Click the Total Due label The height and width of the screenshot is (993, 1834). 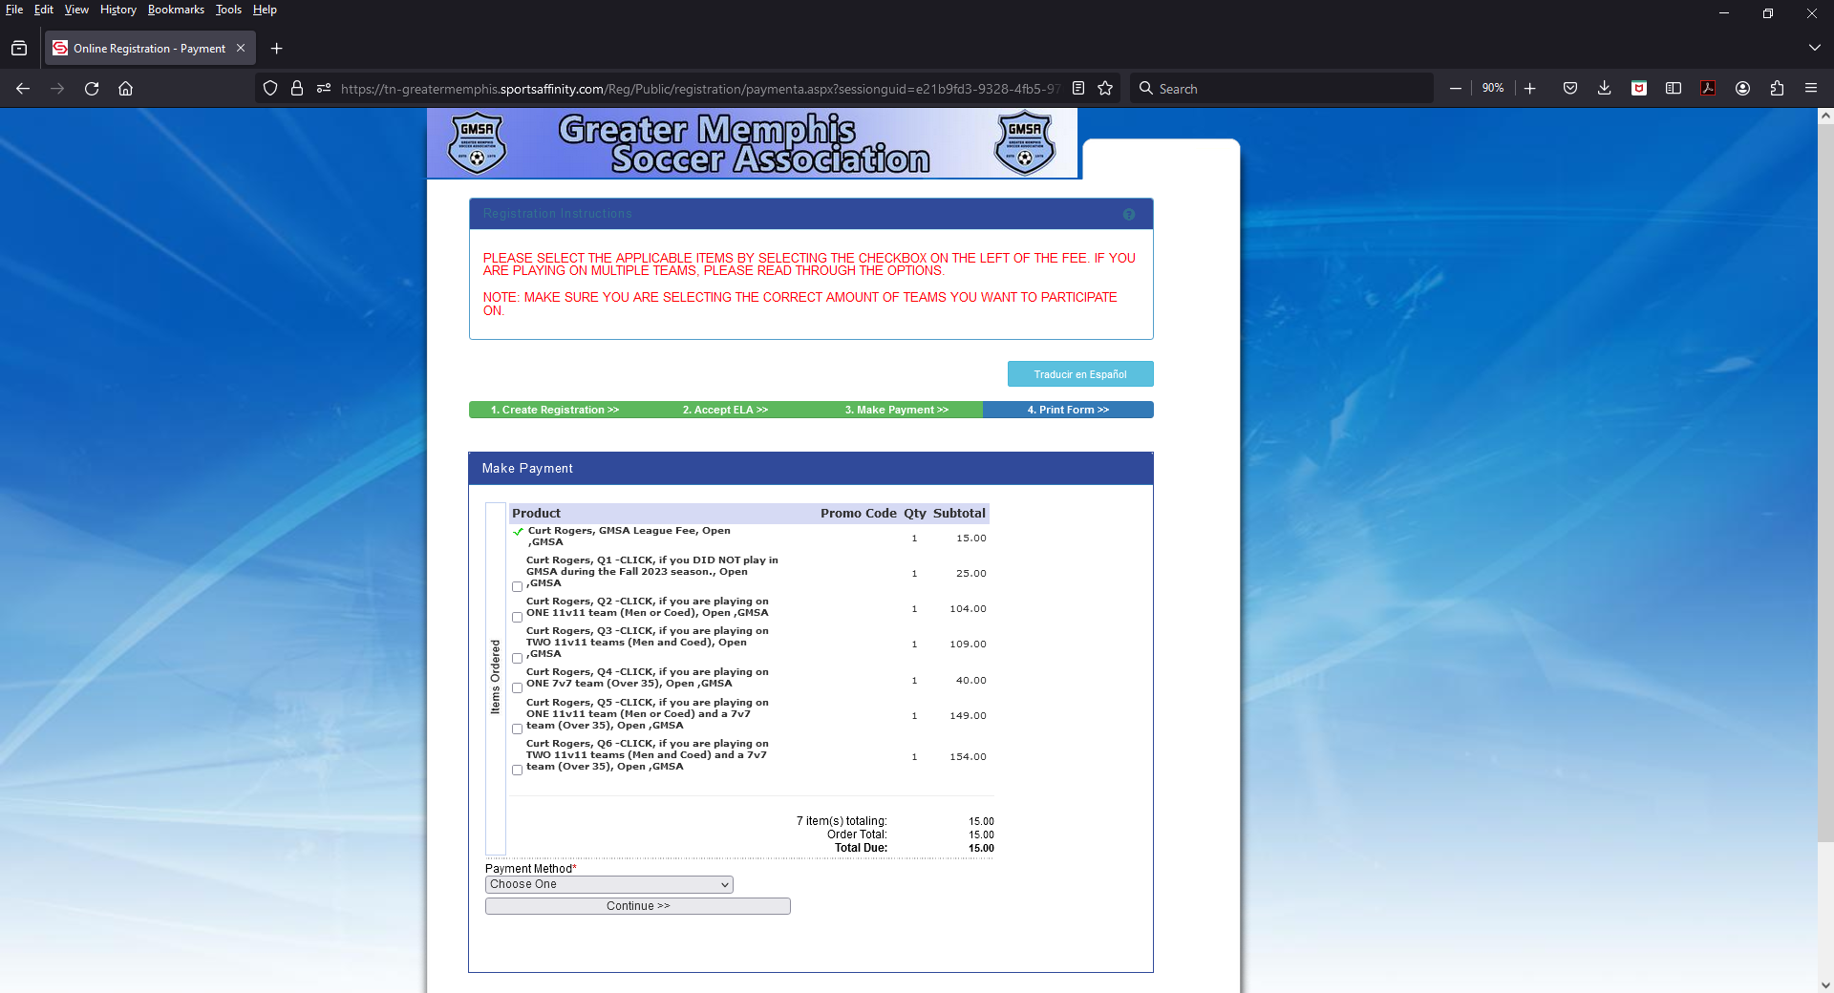tap(861, 848)
